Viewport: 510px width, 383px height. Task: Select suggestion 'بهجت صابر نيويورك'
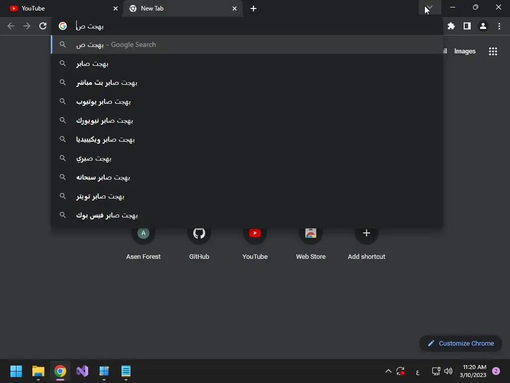coord(247,121)
